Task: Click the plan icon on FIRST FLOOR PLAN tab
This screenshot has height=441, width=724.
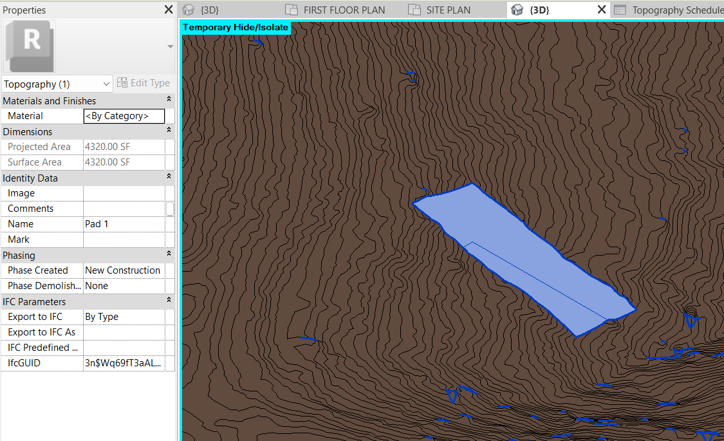Action: coord(291,10)
